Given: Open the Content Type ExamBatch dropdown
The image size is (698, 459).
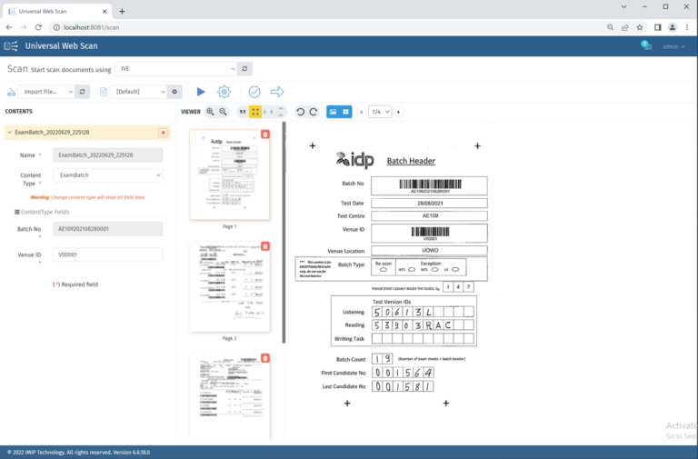Looking at the screenshot, I should (108, 175).
